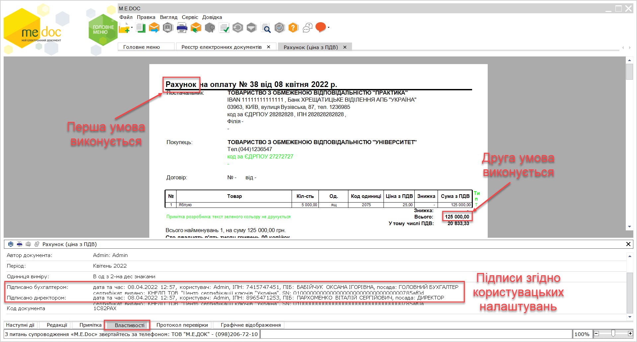Viewport: 637px width, 342px height.
Task: Click the properties panel scroll-down arrow
Action: (630, 317)
